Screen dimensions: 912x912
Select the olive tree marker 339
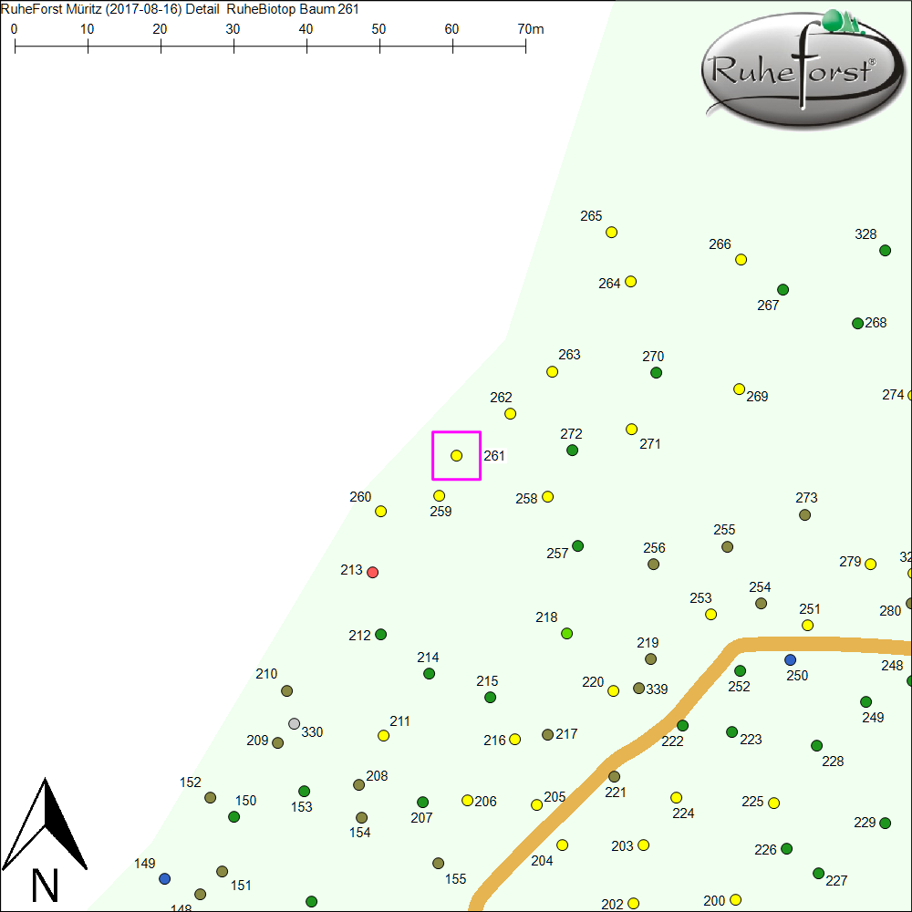[x=638, y=688]
